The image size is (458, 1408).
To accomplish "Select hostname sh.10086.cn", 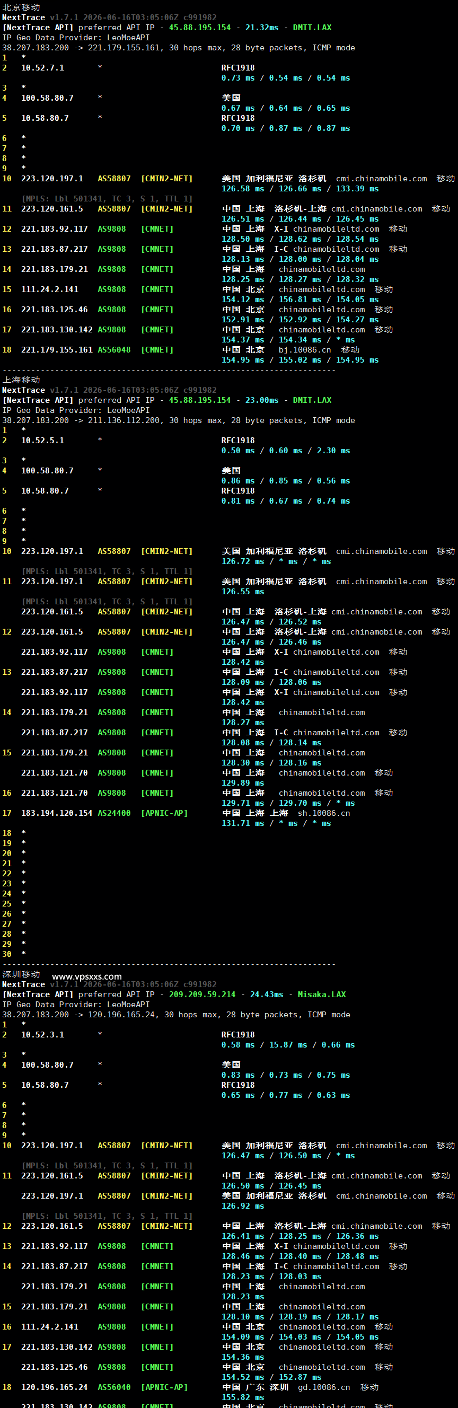I will click(x=324, y=813).
